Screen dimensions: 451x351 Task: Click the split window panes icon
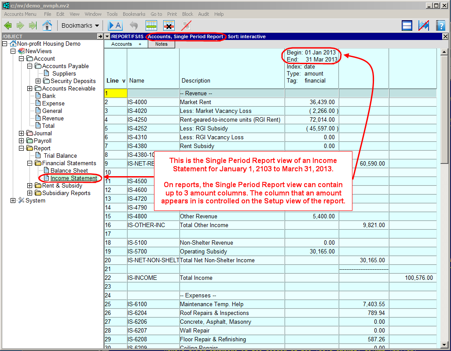(x=407, y=25)
